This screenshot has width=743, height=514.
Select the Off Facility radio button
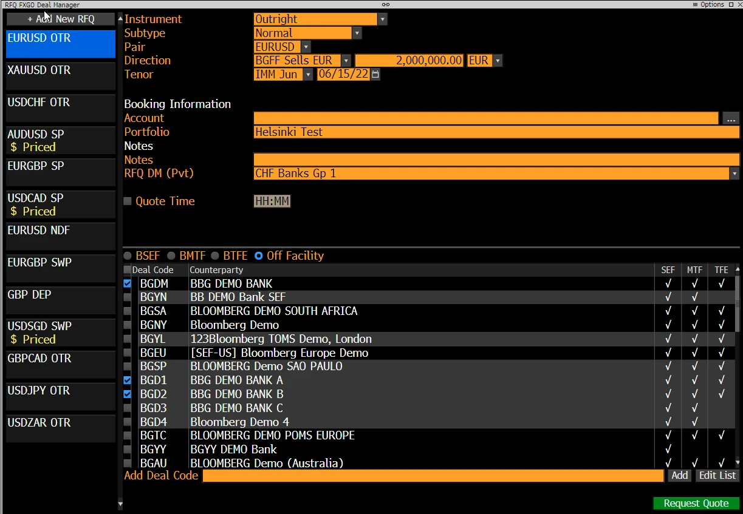(259, 256)
